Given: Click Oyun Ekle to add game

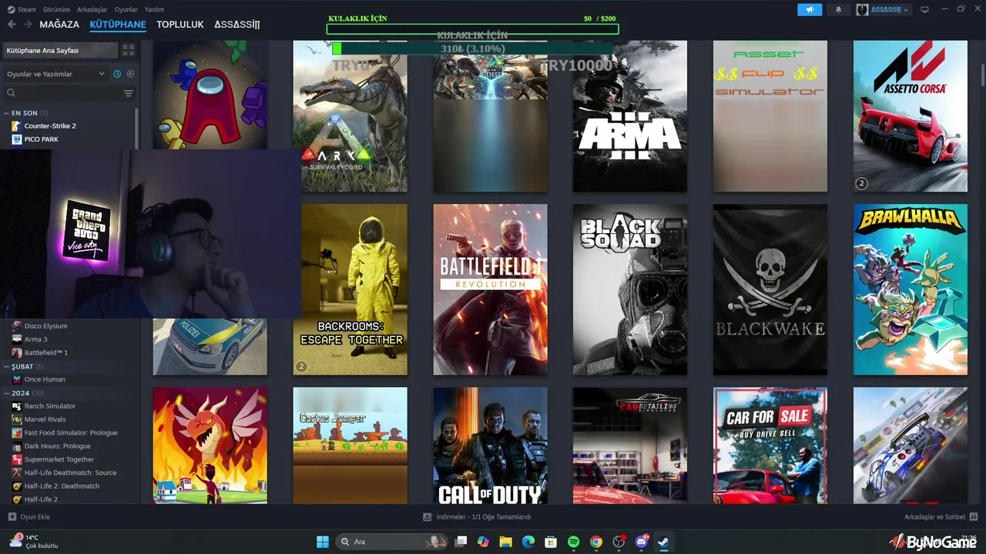Looking at the screenshot, I should pos(29,517).
